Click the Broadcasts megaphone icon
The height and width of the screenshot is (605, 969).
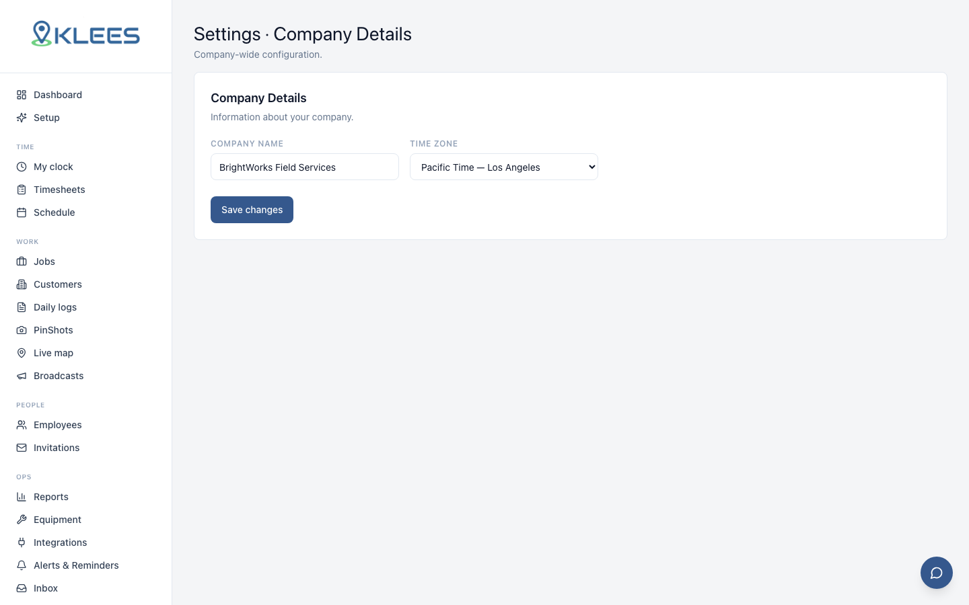pyautogui.click(x=22, y=376)
